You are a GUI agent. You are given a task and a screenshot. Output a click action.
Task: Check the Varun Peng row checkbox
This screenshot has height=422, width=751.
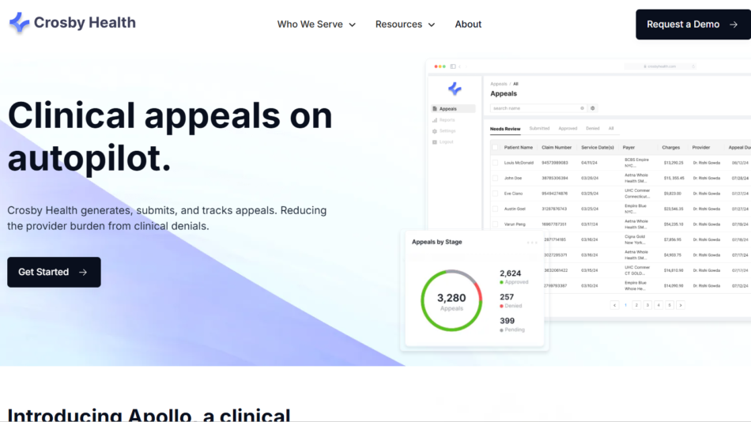coord(495,224)
